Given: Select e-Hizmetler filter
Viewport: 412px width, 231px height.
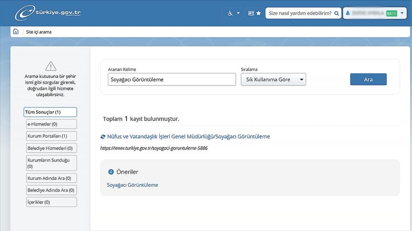Looking at the screenshot, I should (51, 124).
